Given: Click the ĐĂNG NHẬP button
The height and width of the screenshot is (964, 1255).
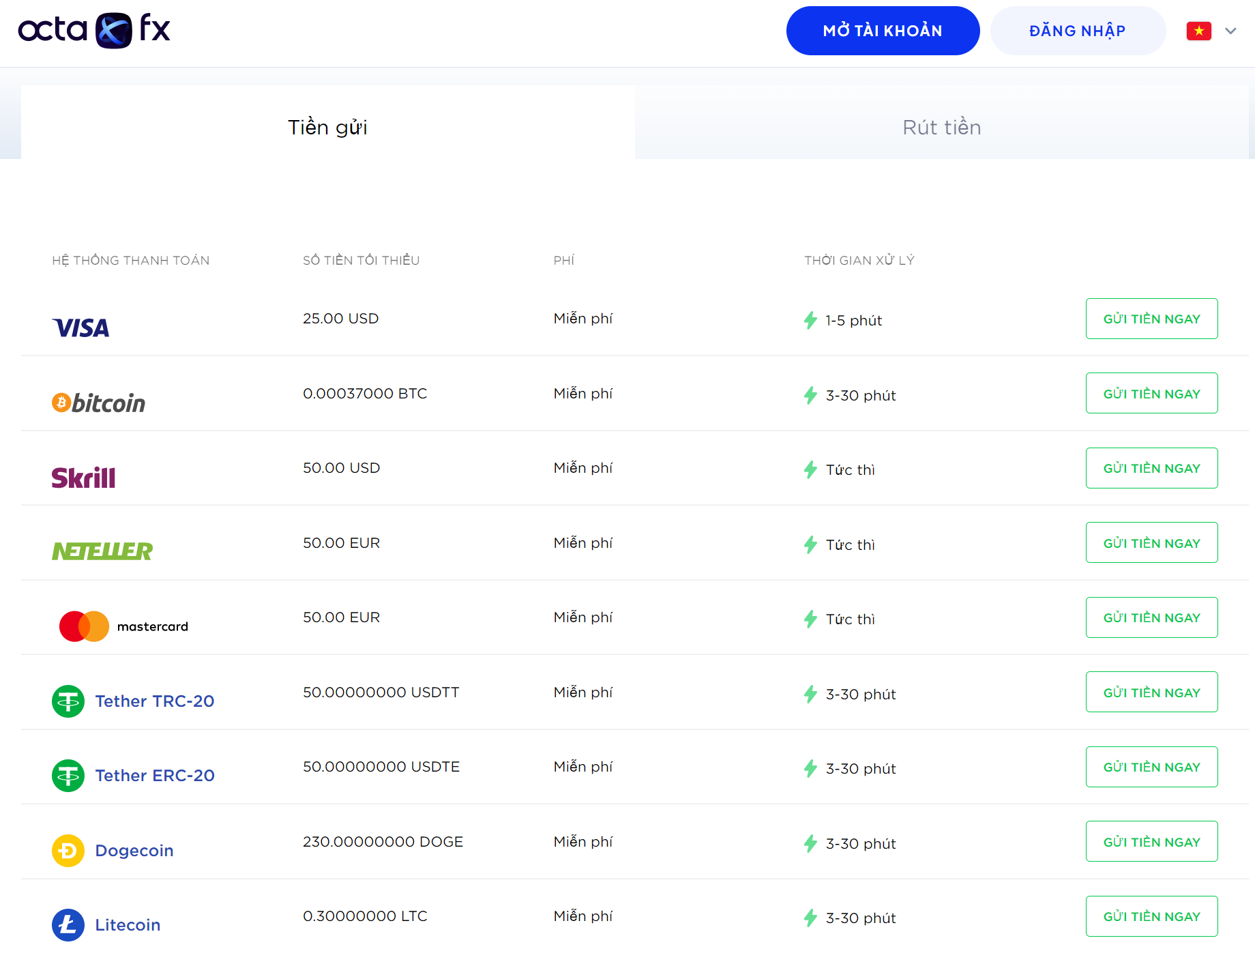Looking at the screenshot, I should [x=1078, y=31].
